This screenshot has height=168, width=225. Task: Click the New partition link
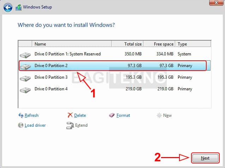click(x=167, y=115)
